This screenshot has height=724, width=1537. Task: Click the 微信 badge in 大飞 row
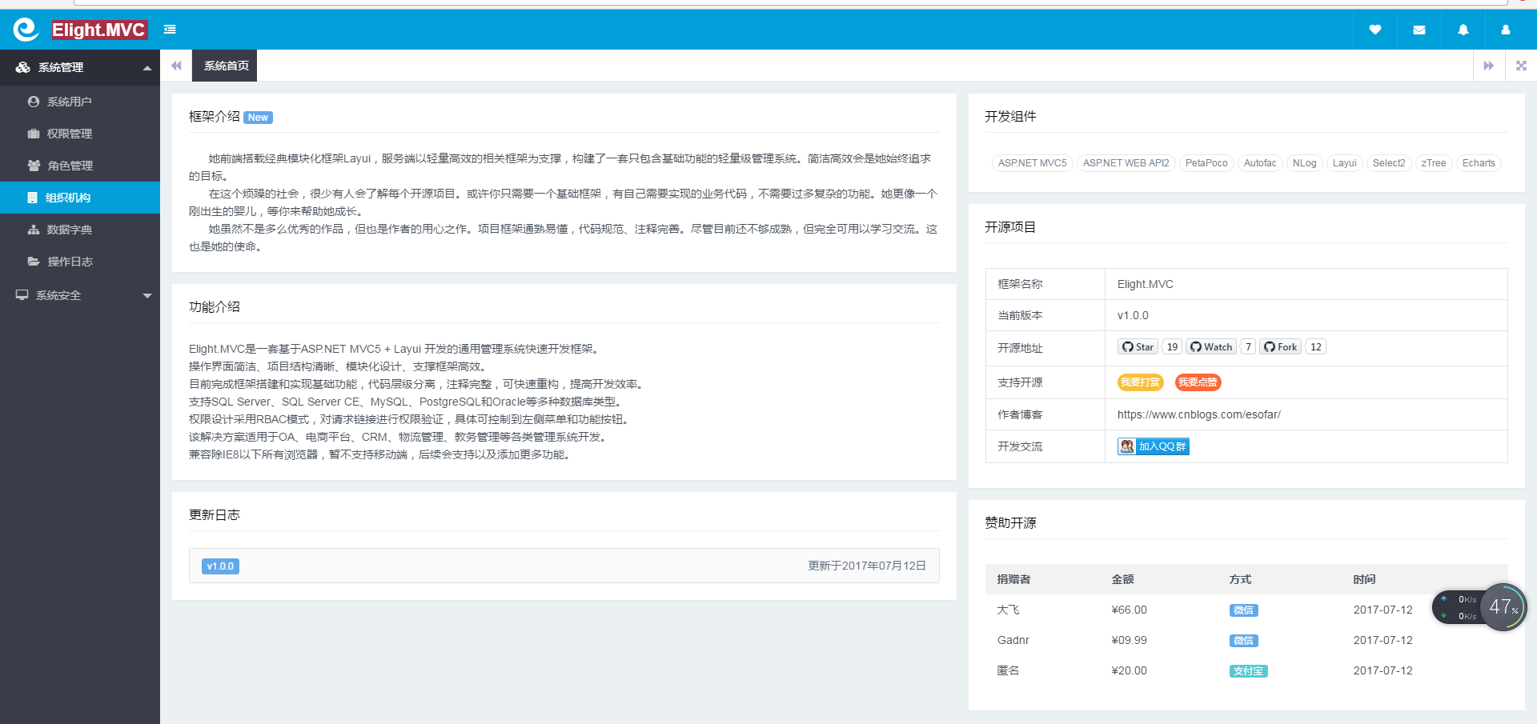tap(1243, 610)
